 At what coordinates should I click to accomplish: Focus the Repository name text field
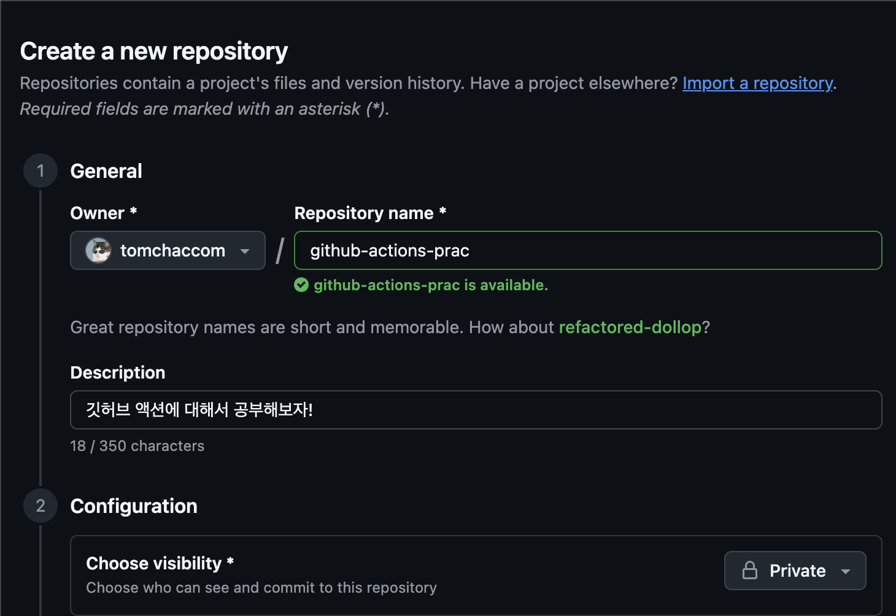[x=587, y=250]
